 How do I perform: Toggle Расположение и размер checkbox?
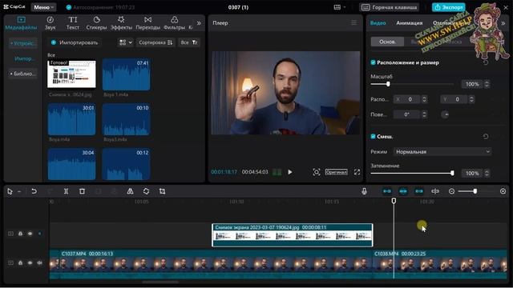point(373,62)
